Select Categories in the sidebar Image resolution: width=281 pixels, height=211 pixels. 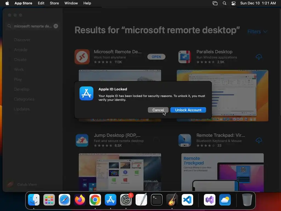24,99
